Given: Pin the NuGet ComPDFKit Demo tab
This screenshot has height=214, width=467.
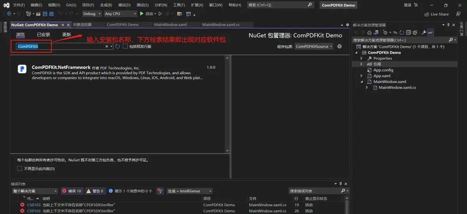Looking at the screenshot, I should tap(63, 24).
